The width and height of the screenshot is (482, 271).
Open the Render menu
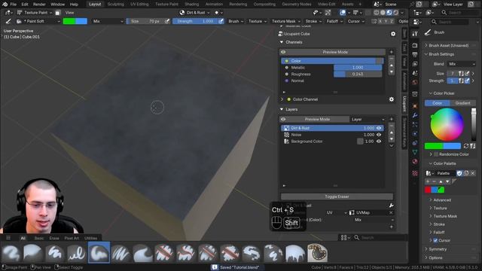pyautogui.click(x=39, y=5)
